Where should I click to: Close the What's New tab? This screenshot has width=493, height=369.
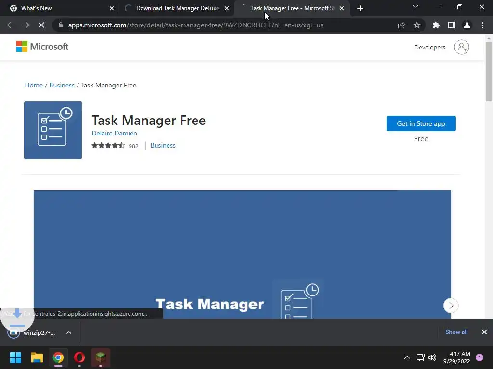click(x=112, y=8)
